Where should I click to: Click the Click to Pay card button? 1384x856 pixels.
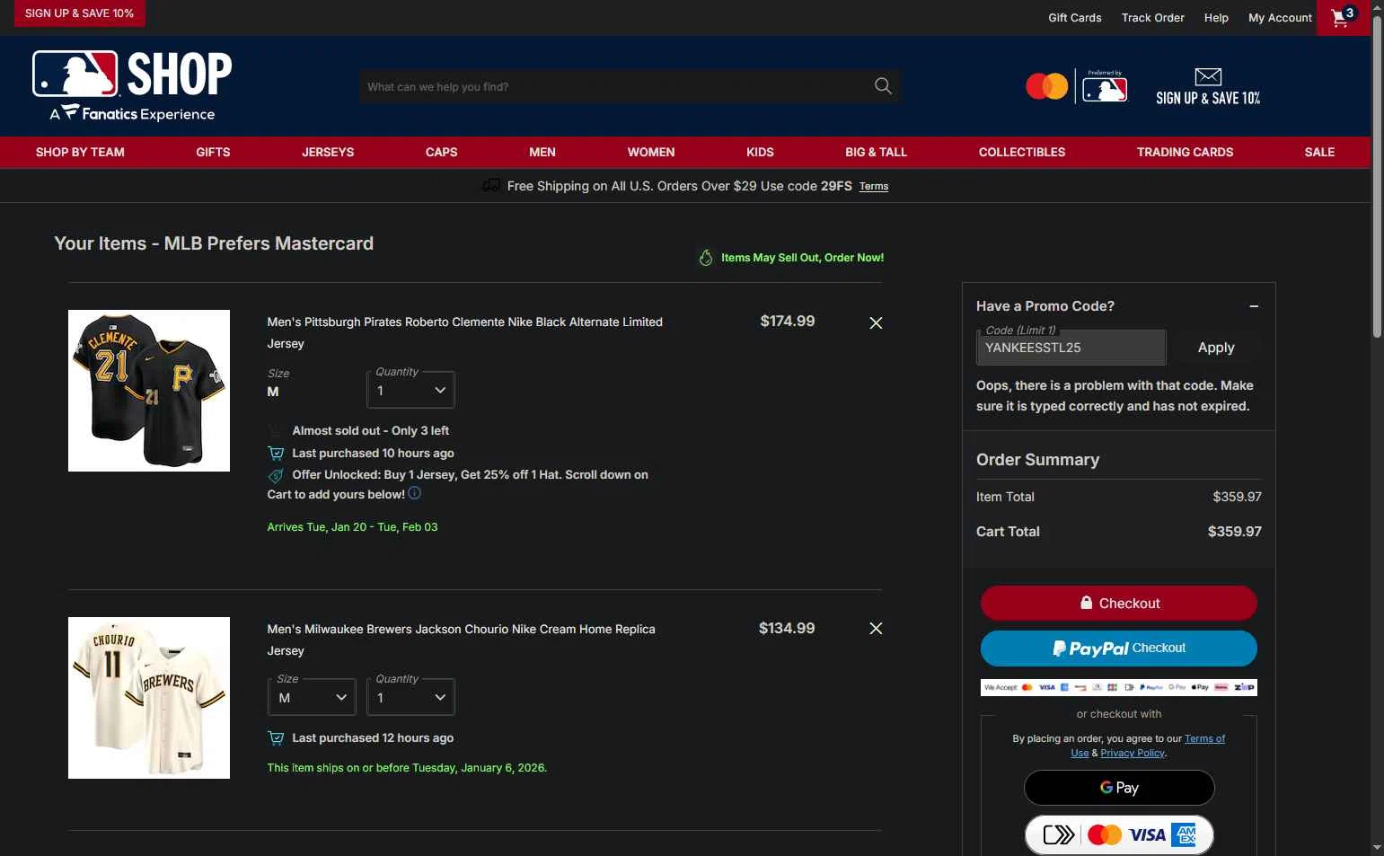[1119, 835]
